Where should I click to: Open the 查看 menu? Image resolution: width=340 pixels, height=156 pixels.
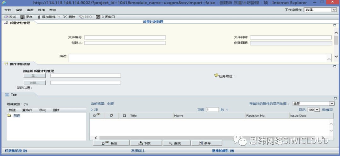pyautogui.click(x=30, y=10)
